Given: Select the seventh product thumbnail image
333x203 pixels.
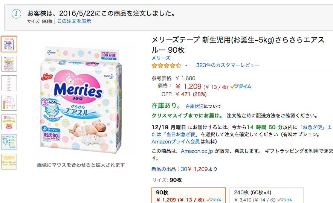Looking at the screenshot, I should (9, 162).
